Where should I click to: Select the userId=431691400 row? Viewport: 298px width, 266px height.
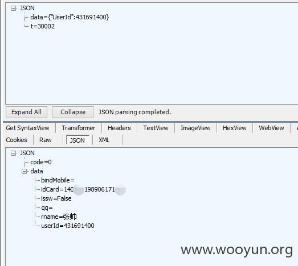[67, 226]
